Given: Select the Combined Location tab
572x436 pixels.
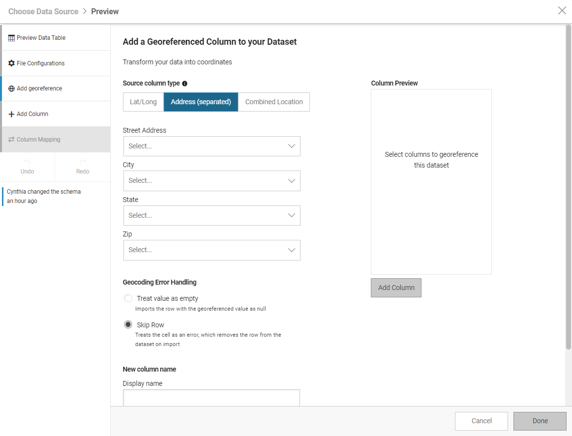Looking at the screenshot, I should [x=273, y=102].
